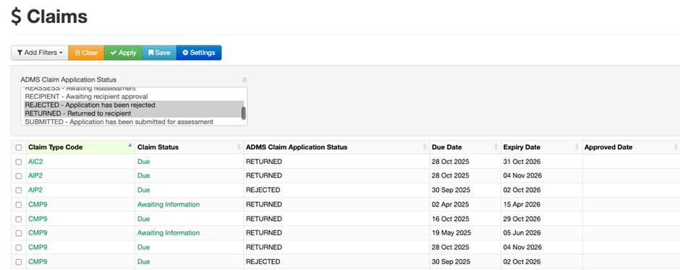Click the green Apply button
Screen dimensions: 680x270
123,53
